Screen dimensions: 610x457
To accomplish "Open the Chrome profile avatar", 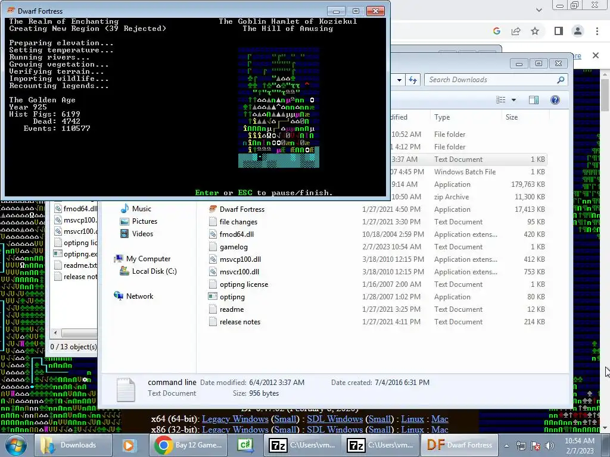I will tap(578, 31).
